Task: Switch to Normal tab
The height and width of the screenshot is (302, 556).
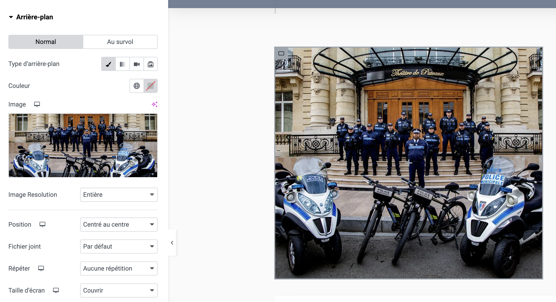Action: (x=46, y=42)
